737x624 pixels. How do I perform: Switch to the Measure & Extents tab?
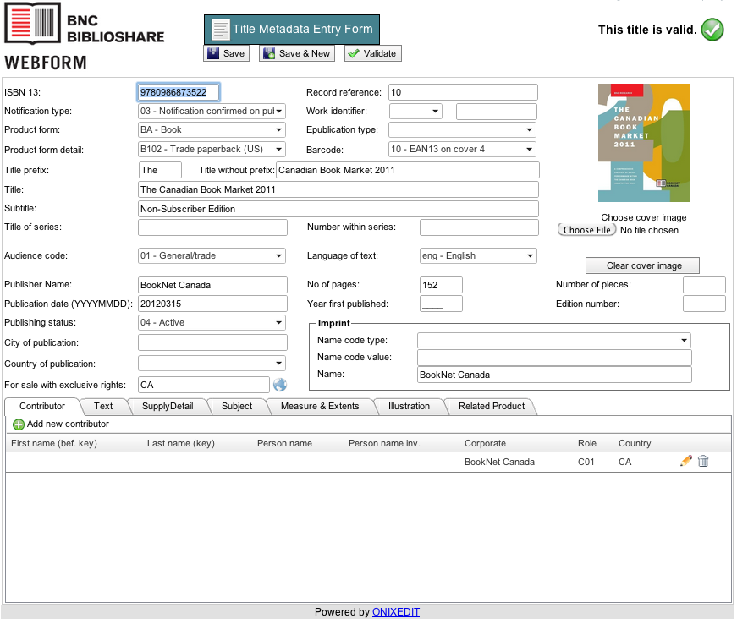pyautogui.click(x=320, y=407)
